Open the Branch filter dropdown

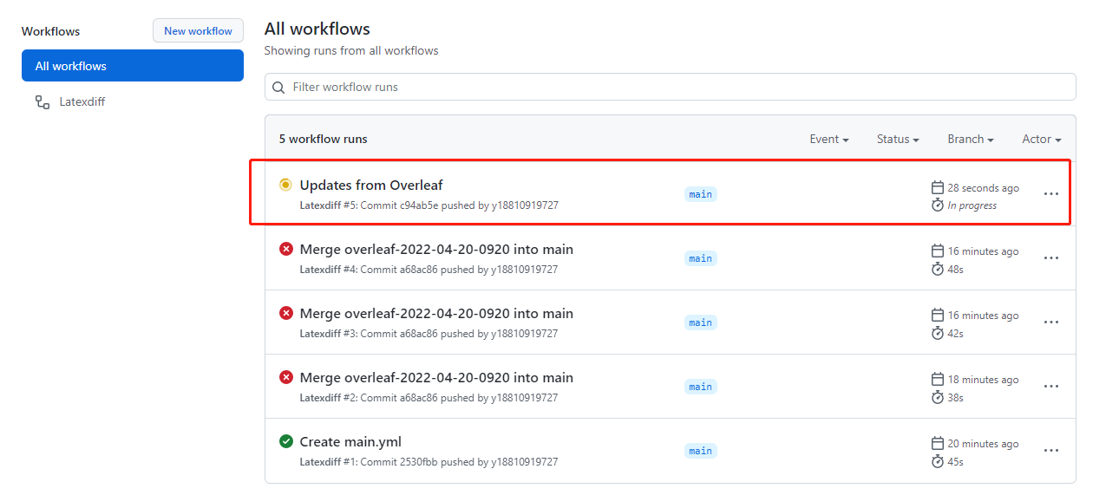[971, 139]
